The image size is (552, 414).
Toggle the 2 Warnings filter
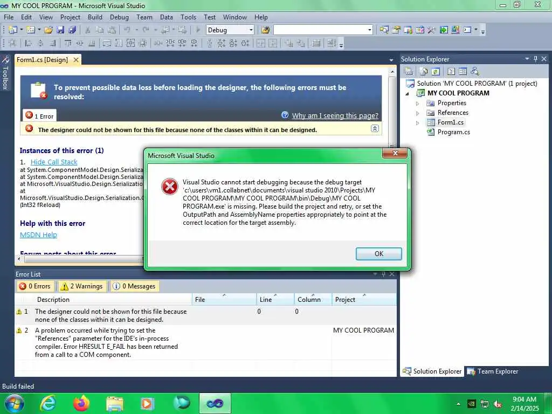pos(82,286)
